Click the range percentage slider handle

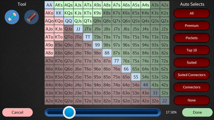[69, 112]
